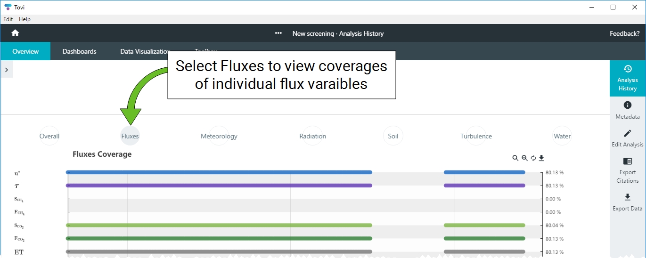
Task: Expand the left sidebar chevron
Action: (6, 70)
